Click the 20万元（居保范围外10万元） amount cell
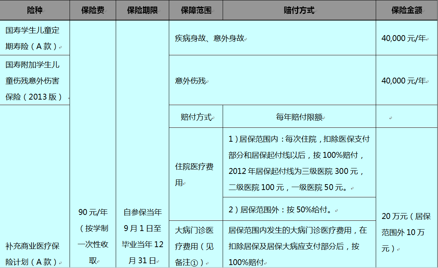 407,198
